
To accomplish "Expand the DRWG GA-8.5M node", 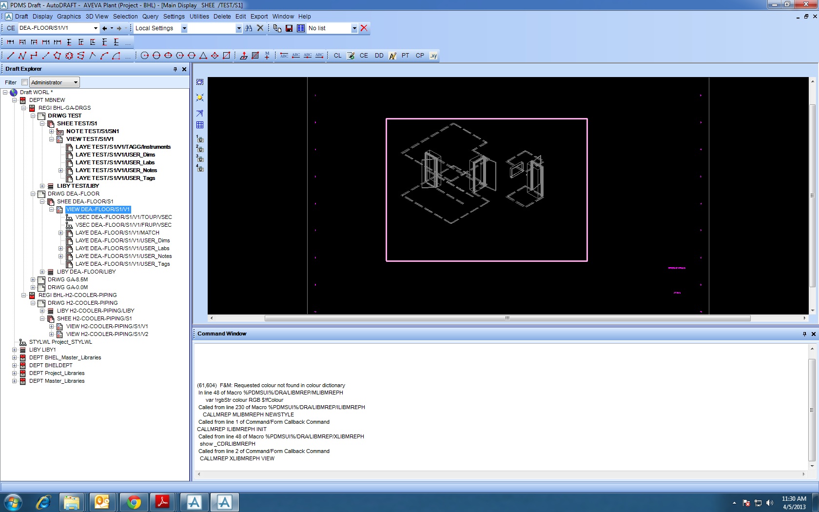I will tap(33, 279).
